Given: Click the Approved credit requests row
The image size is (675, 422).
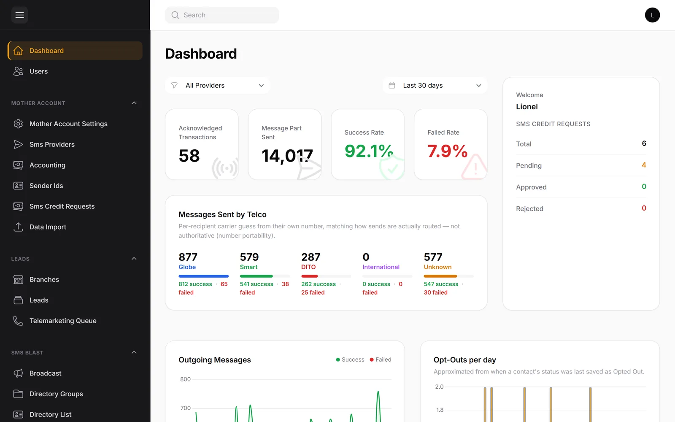Looking at the screenshot, I should (x=581, y=187).
